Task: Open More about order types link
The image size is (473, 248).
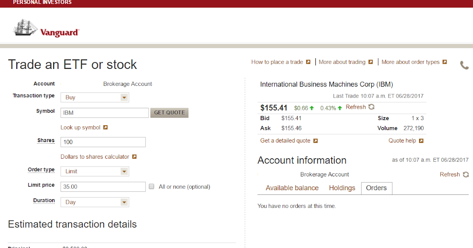Action: pyautogui.click(x=410, y=62)
